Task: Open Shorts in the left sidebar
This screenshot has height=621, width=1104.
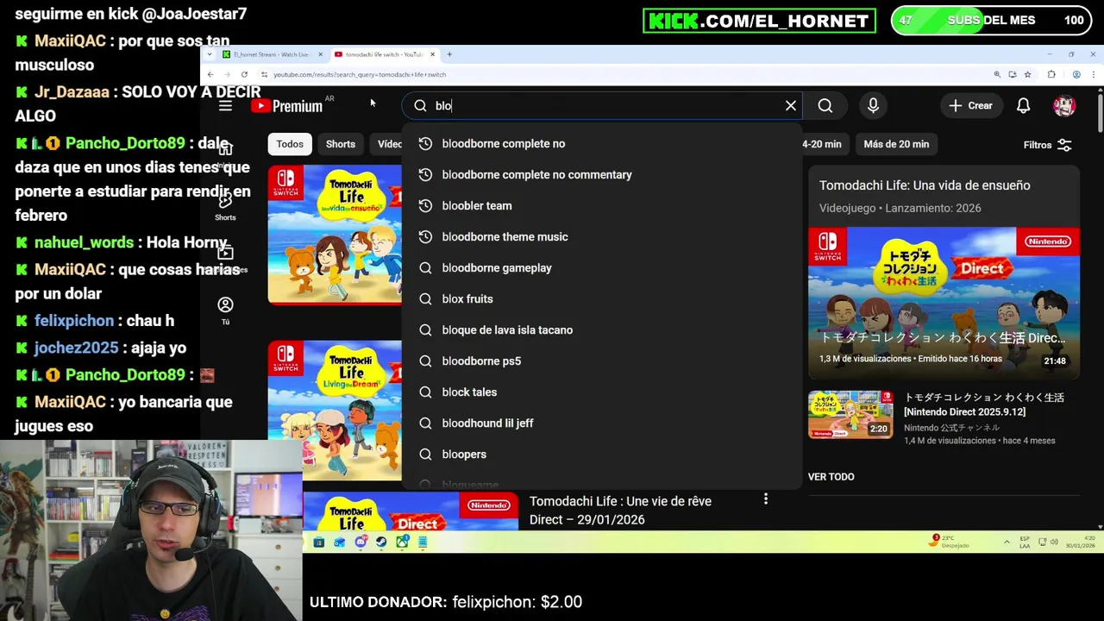Action: [x=225, y=207]
